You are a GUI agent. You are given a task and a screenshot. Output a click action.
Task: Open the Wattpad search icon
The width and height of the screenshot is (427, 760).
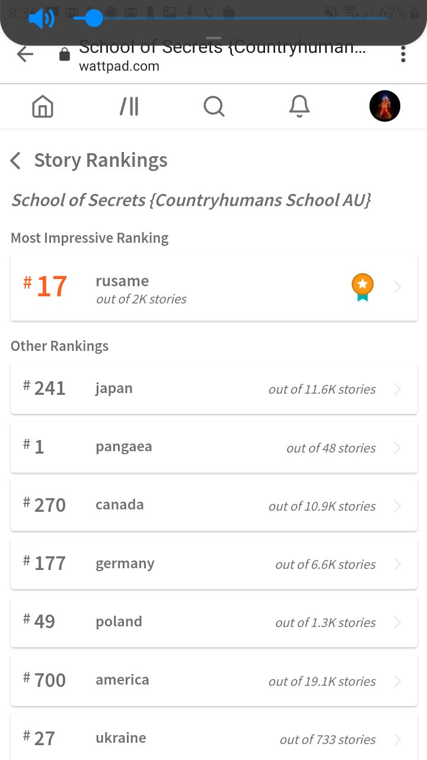click(213, 107)
